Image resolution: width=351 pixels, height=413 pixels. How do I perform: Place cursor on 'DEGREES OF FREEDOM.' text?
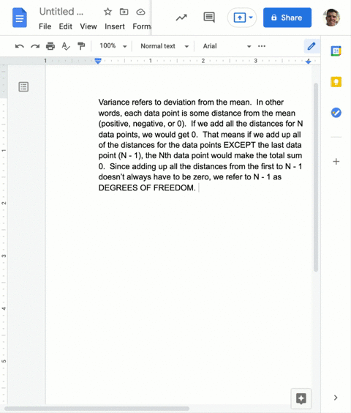tap(147, 187)
